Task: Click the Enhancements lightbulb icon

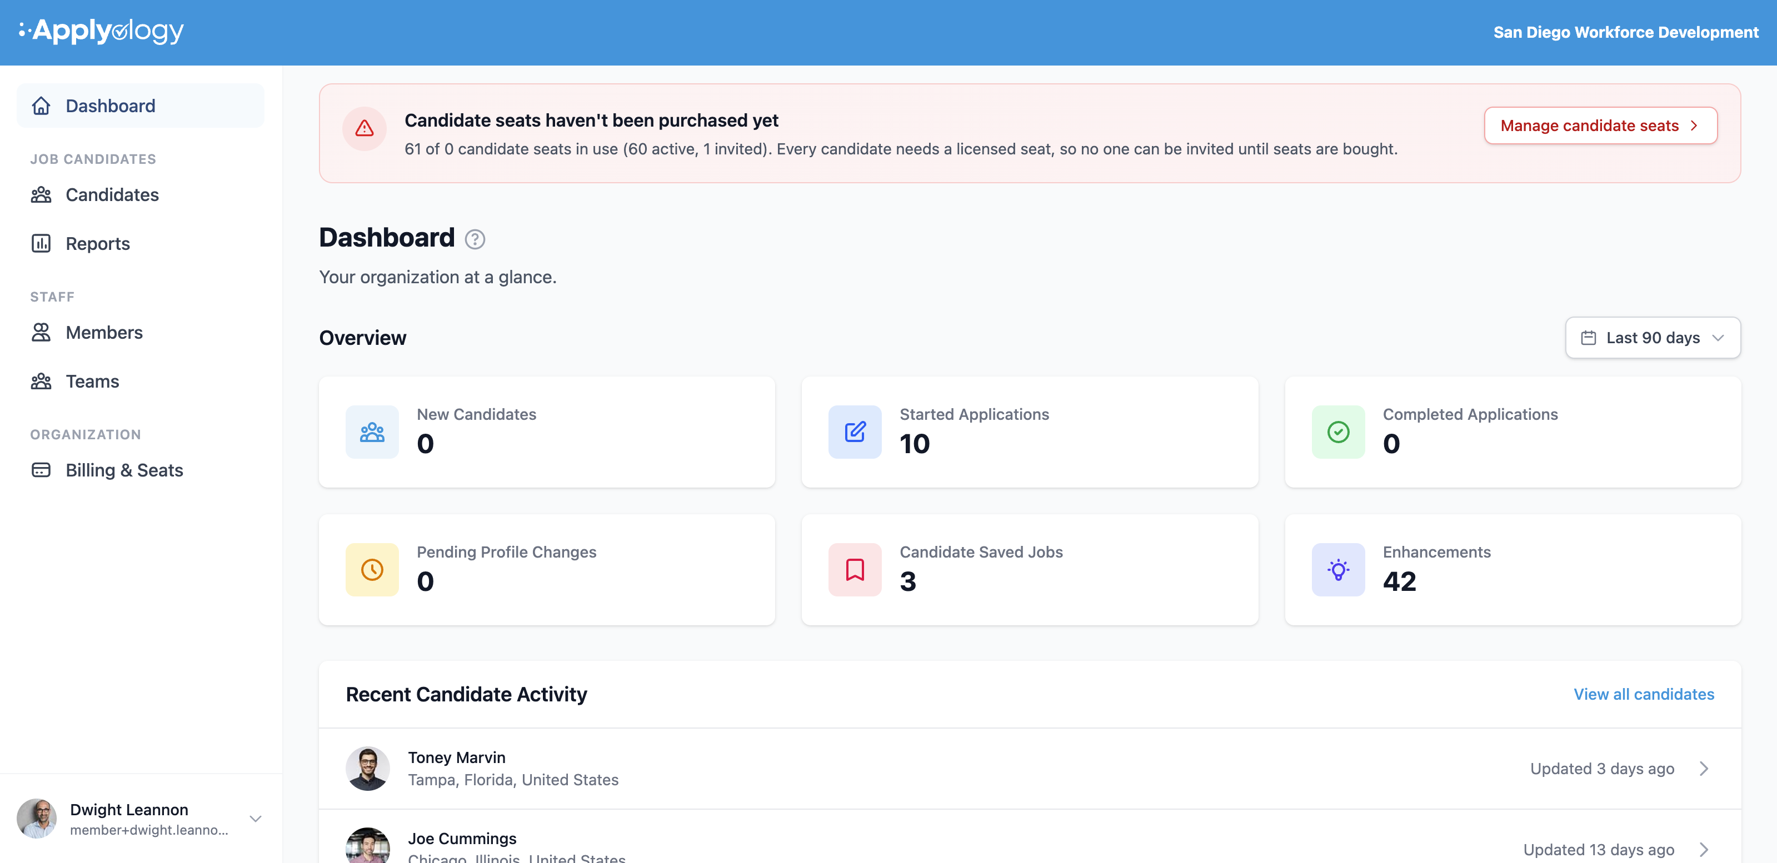Action: click(1338, 570)
